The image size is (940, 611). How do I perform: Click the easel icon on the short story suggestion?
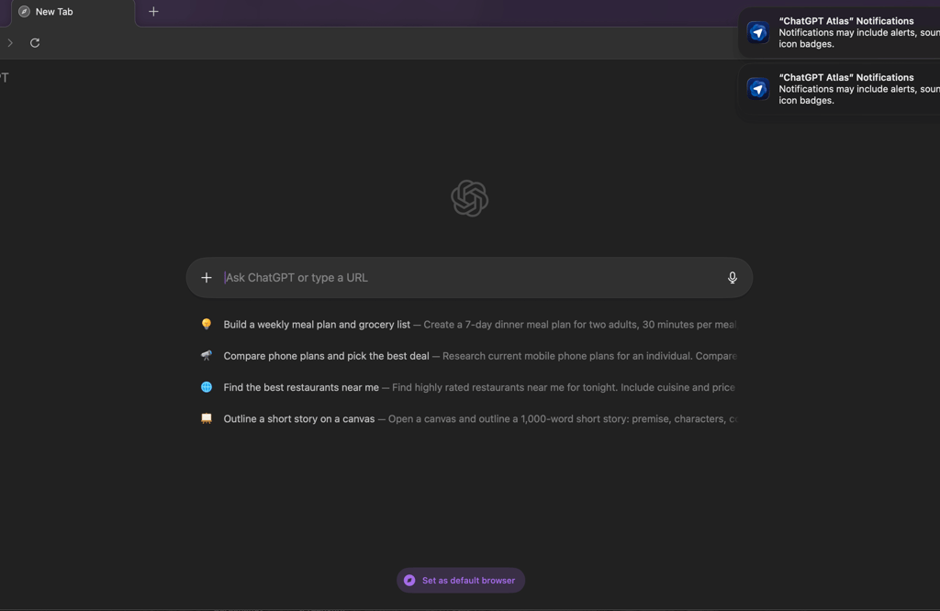[206, 418]
